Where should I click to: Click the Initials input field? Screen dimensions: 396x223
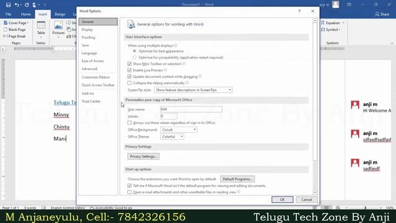[x=169, y=116]
